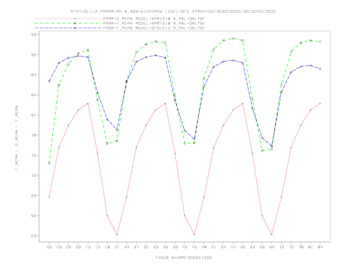Click the y-axis tick label 66
The height and width of the screenshot is (269, 349).
[33, 215]
